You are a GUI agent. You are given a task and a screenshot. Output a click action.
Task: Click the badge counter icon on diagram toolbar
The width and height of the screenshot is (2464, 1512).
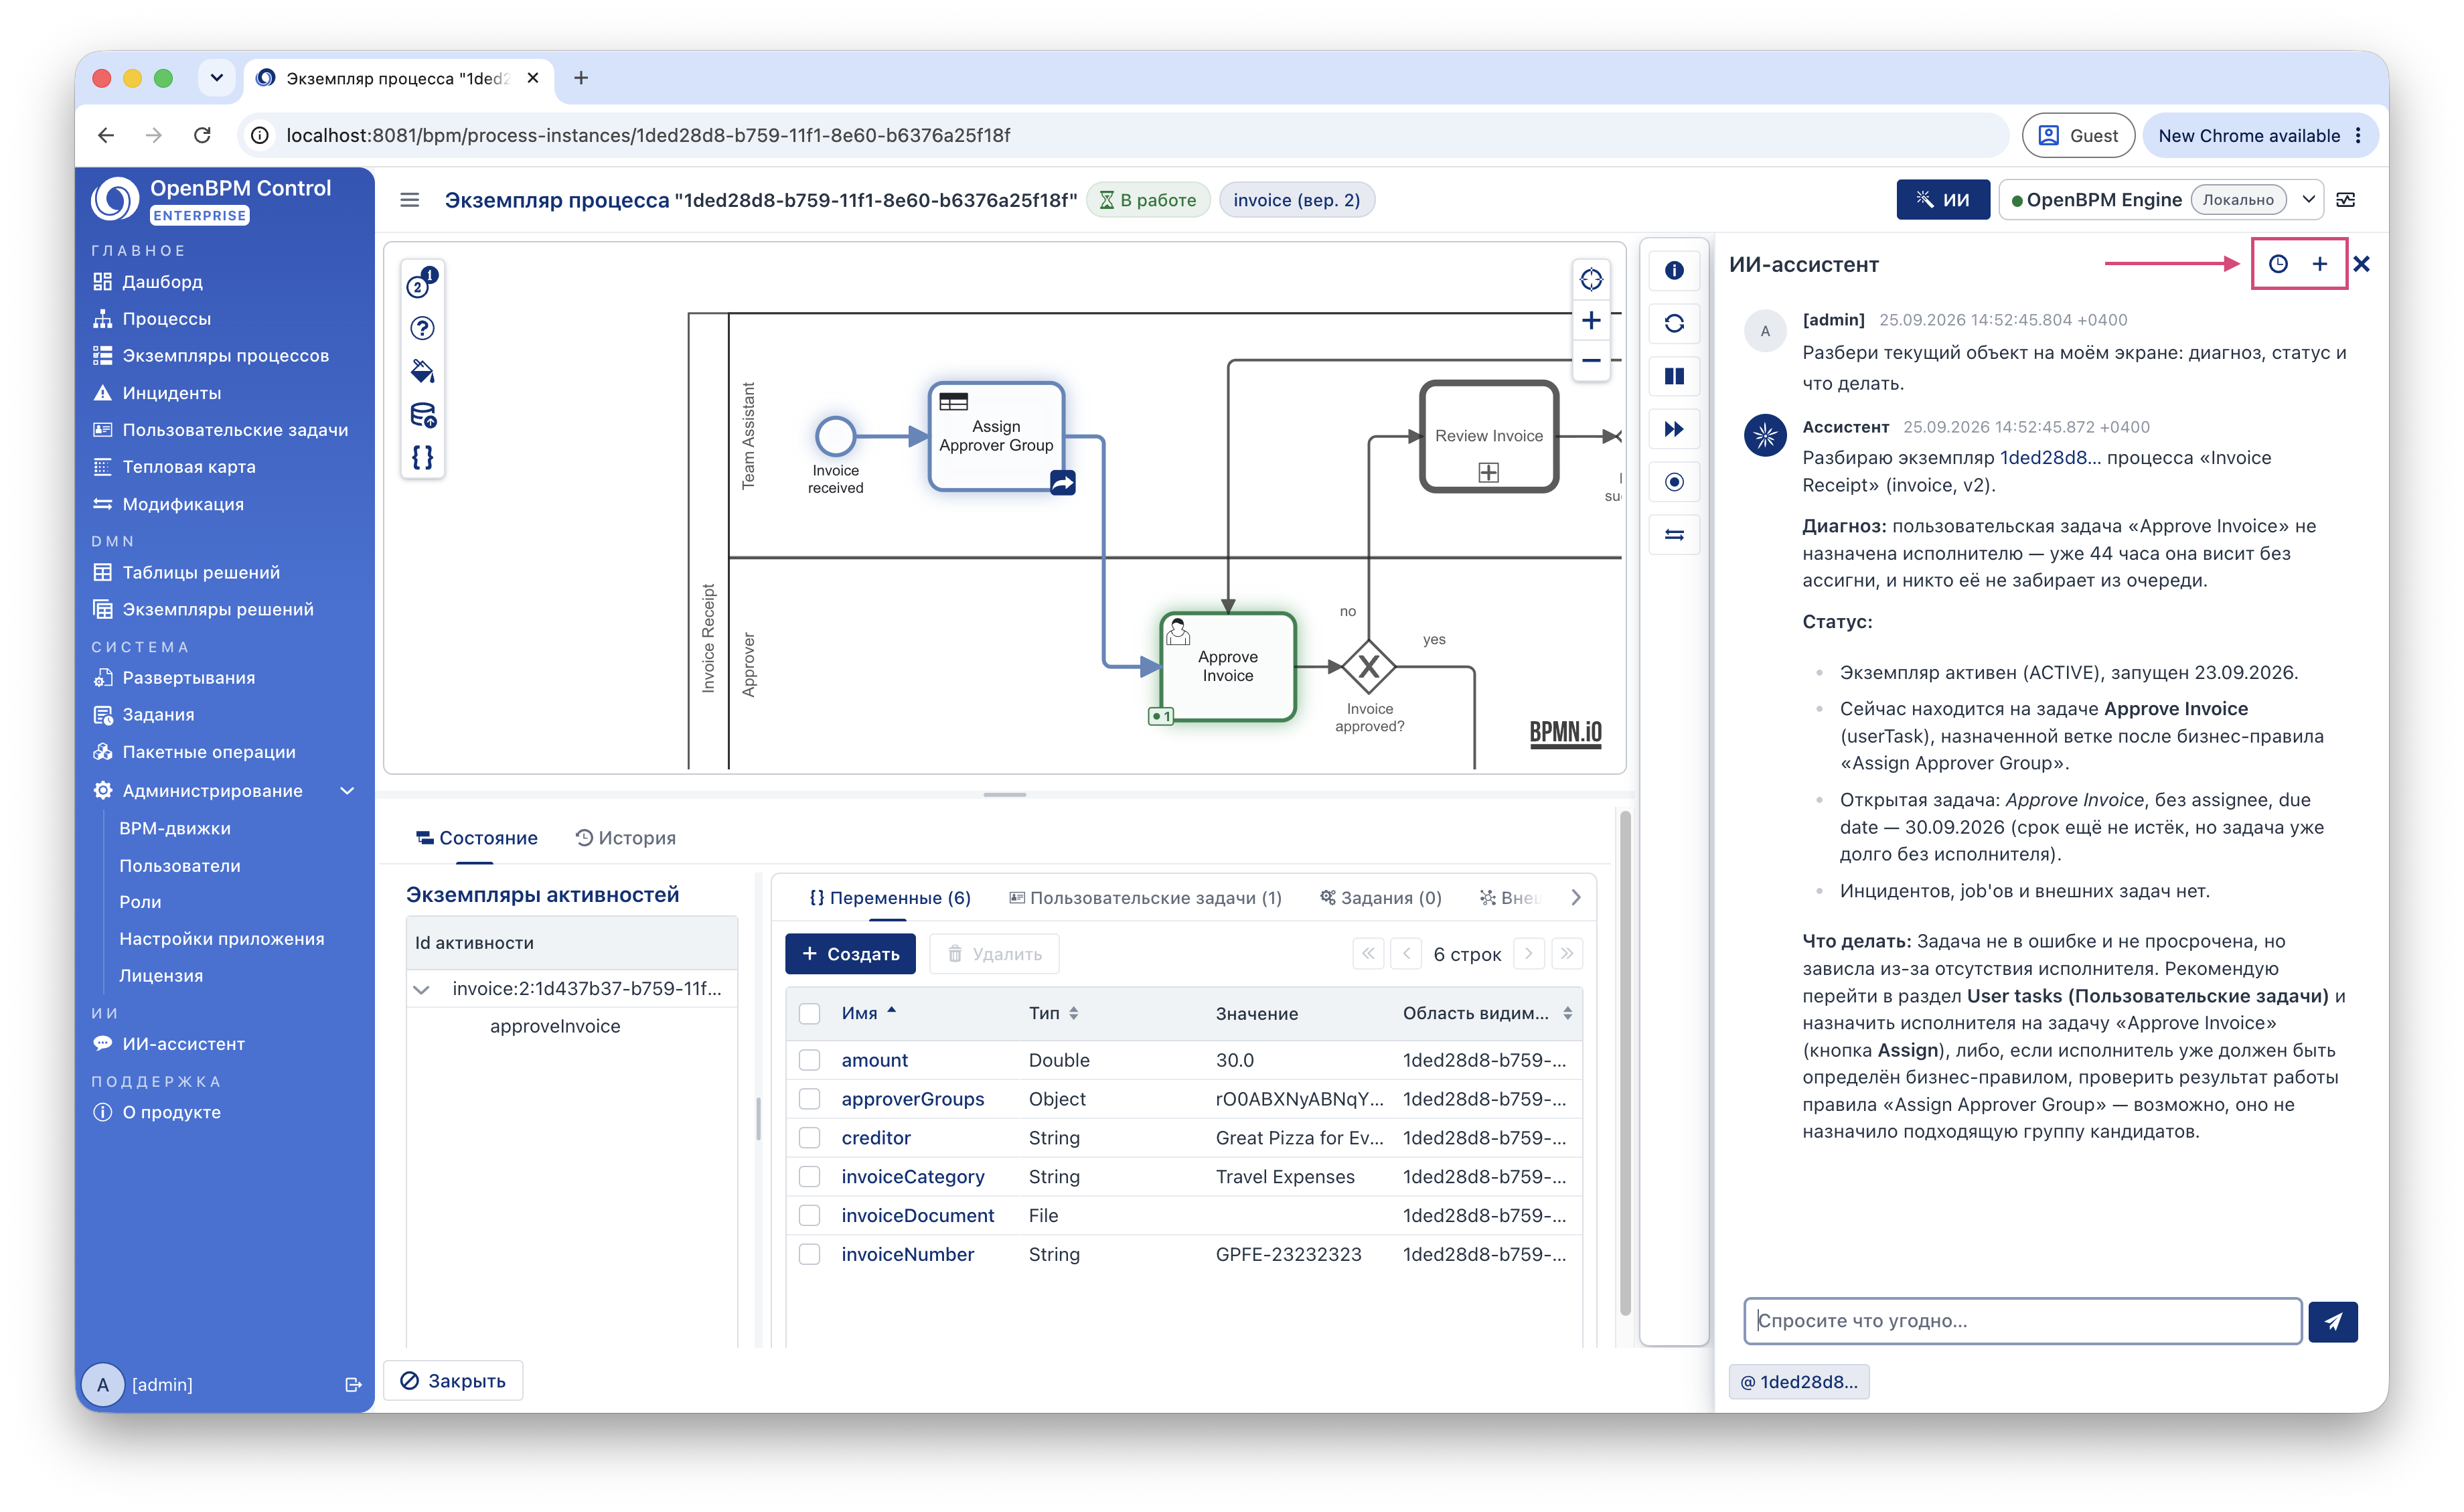click(422, 284)
